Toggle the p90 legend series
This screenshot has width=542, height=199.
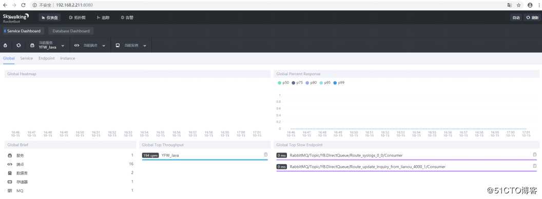tap(311, 83)
